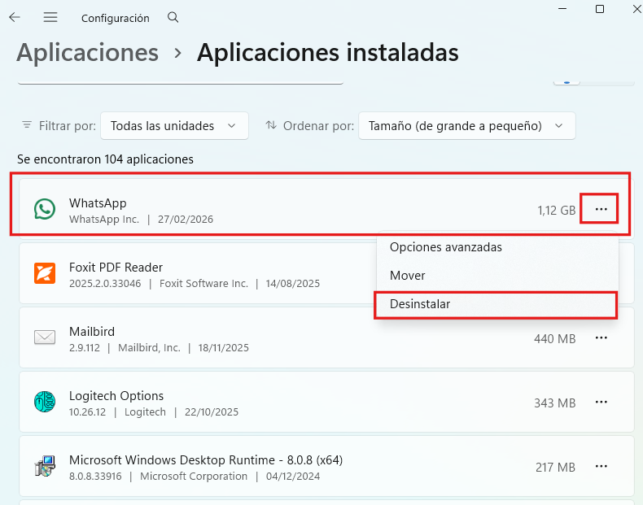Open the Logitech Options three-dot menu
The height and width of the screenshot is (505, 643).
click(601, 403)
